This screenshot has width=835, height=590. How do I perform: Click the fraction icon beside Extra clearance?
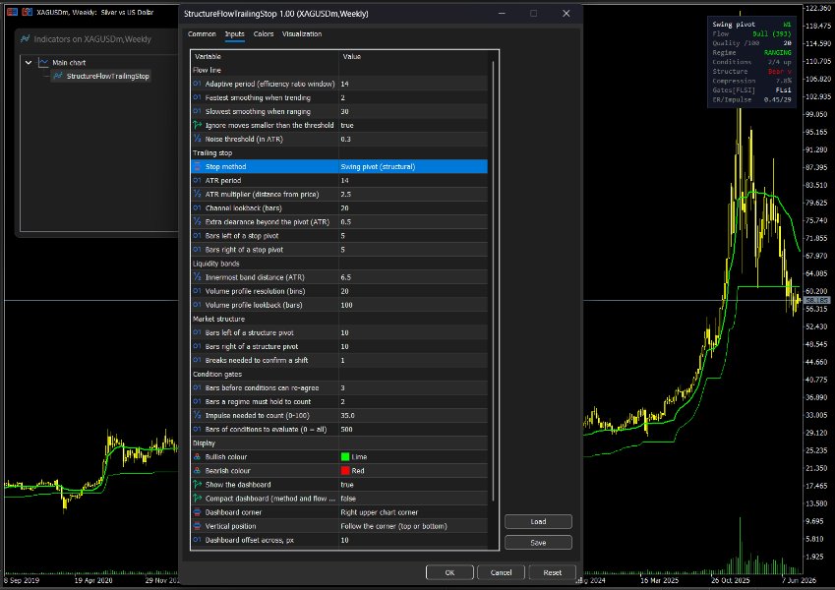point(198,222)
